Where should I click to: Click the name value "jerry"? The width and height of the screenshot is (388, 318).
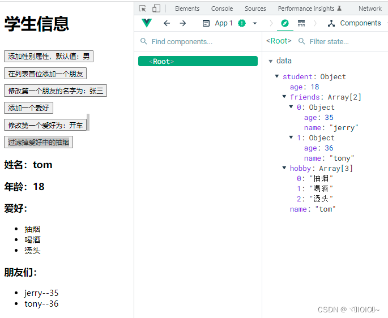[x=344, y=127]
